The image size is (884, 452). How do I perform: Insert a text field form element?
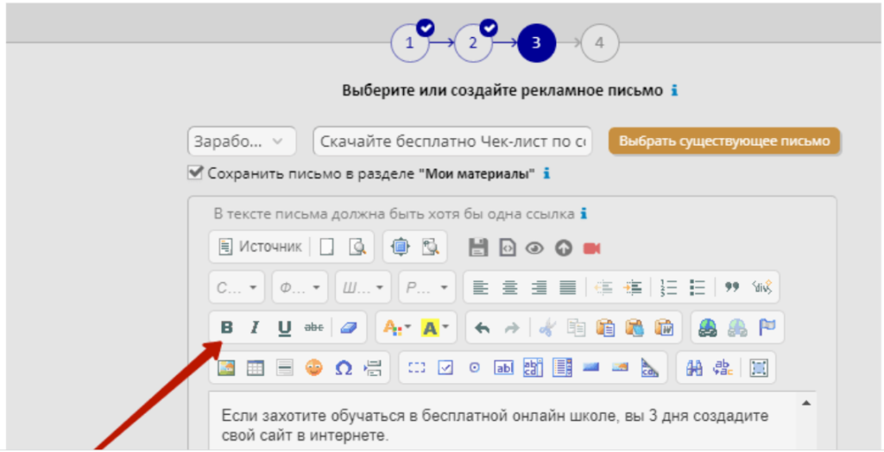click(x=504, y=368)
